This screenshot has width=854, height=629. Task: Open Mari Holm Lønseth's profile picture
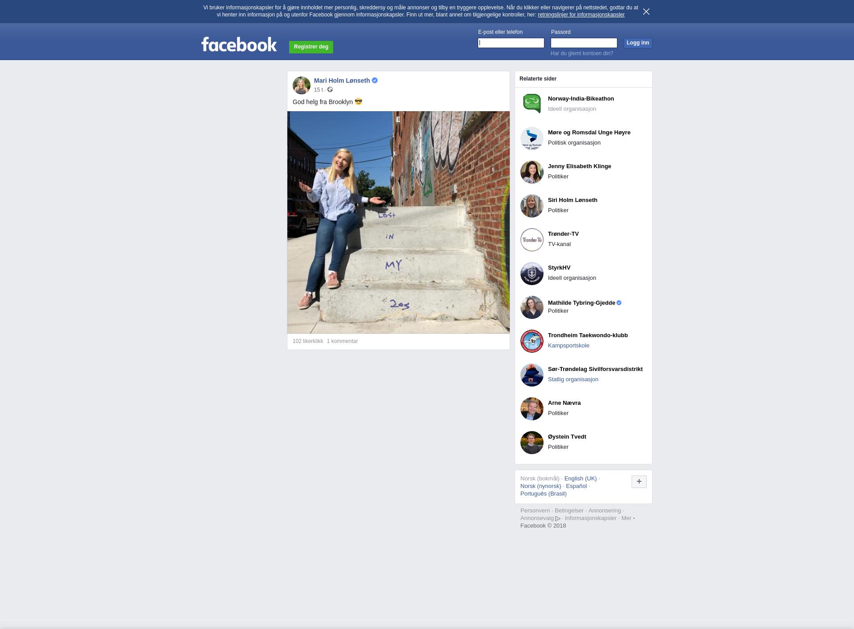pyautogui.click(x=301, y=85)
